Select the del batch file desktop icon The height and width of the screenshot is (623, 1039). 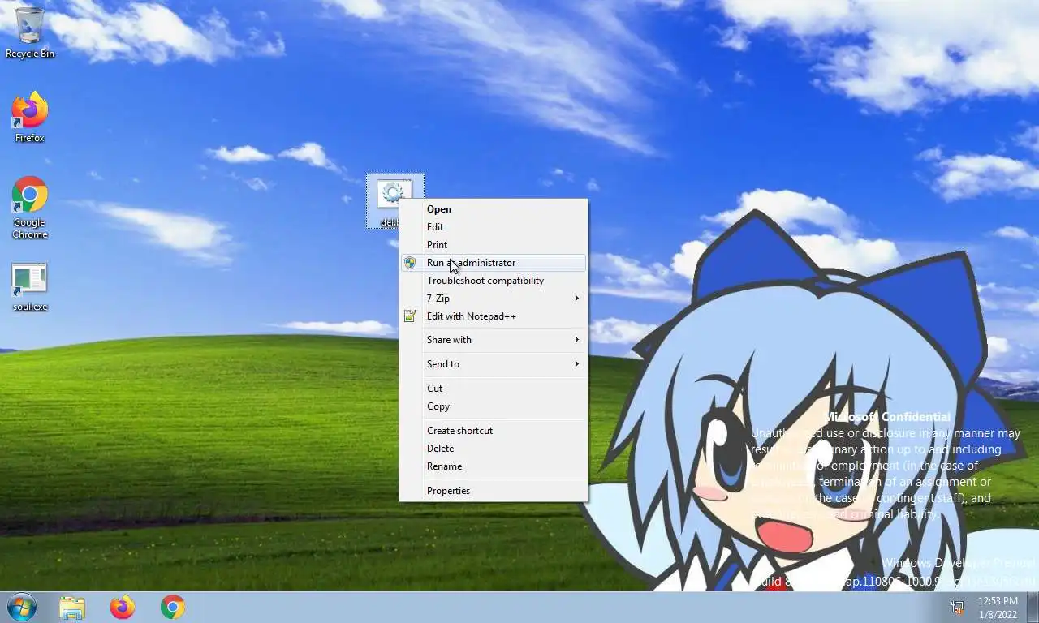pos(394,201)
